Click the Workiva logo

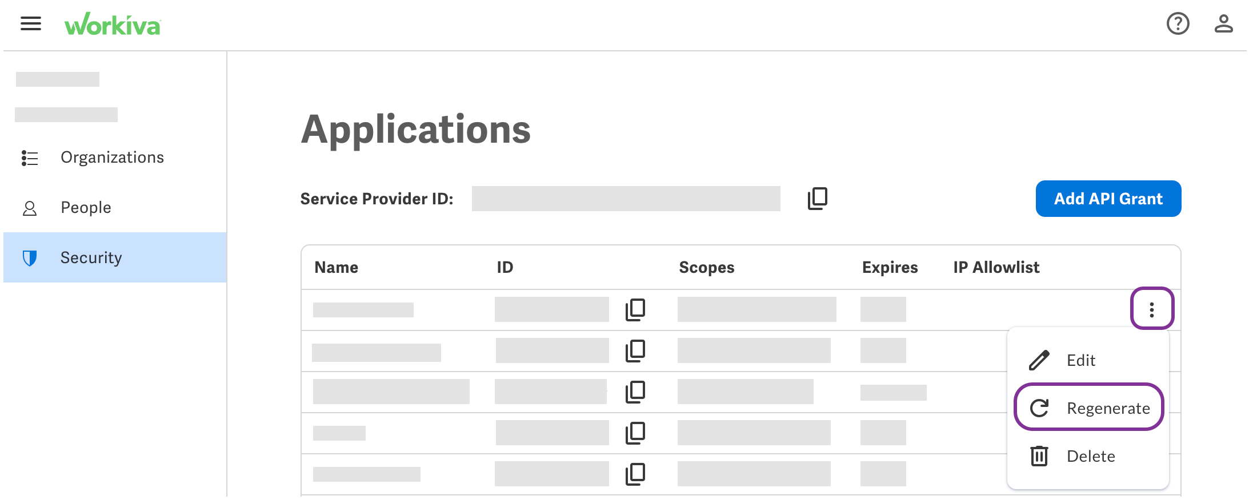point(113,24)
